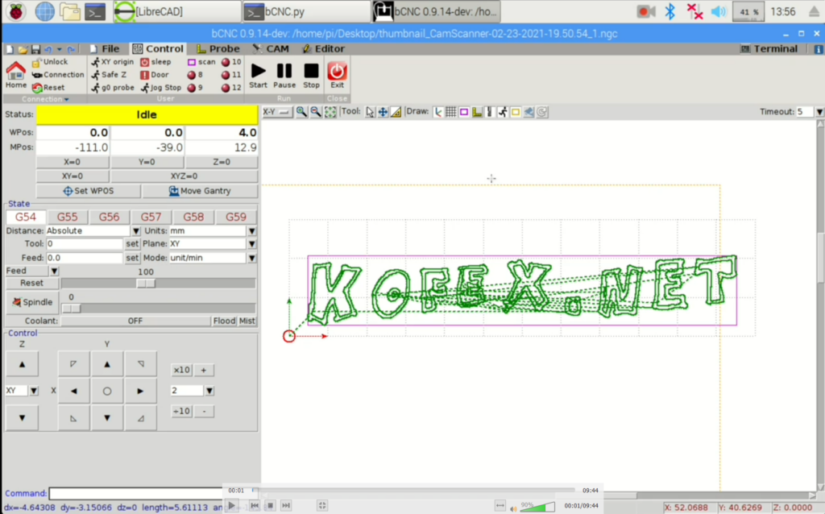Click the Jog Stop user button
The width and height of the screenshot is (825, 514).
click(160, 87)
